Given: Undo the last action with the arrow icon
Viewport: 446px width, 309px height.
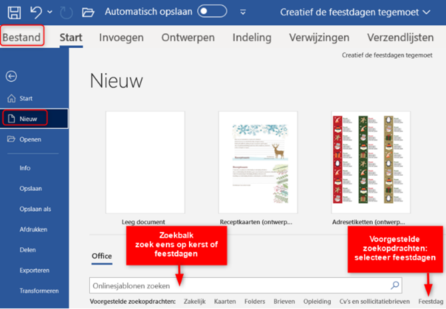Looking at the screenshot, I should (36, 13).
